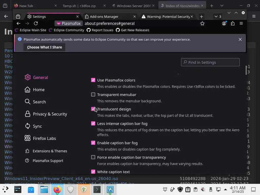Click the address bar URL

(x=110, y=23)
